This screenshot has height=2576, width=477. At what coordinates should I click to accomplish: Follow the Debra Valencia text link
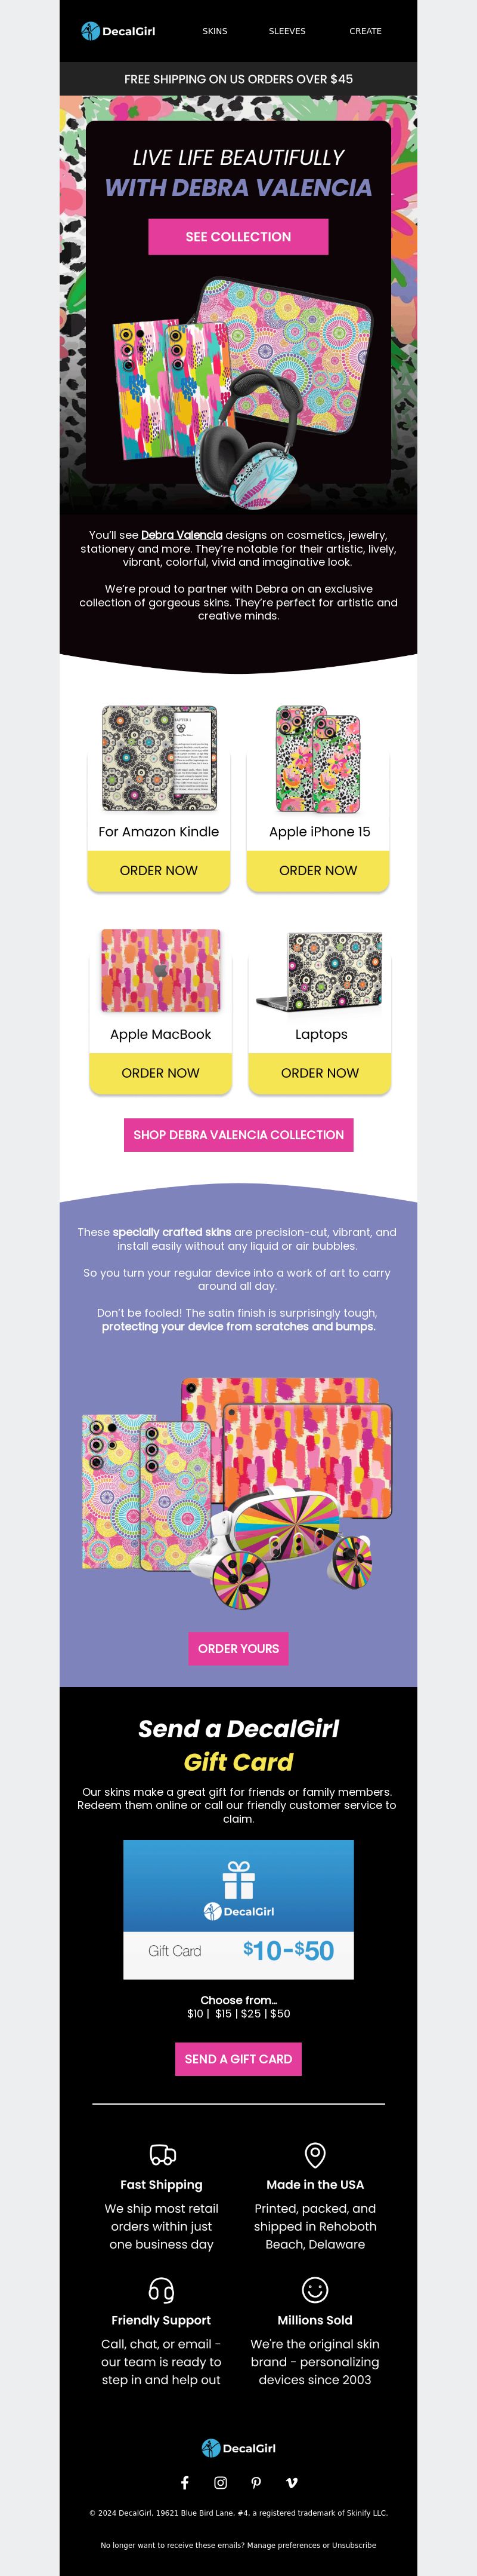tap(182, 535)
